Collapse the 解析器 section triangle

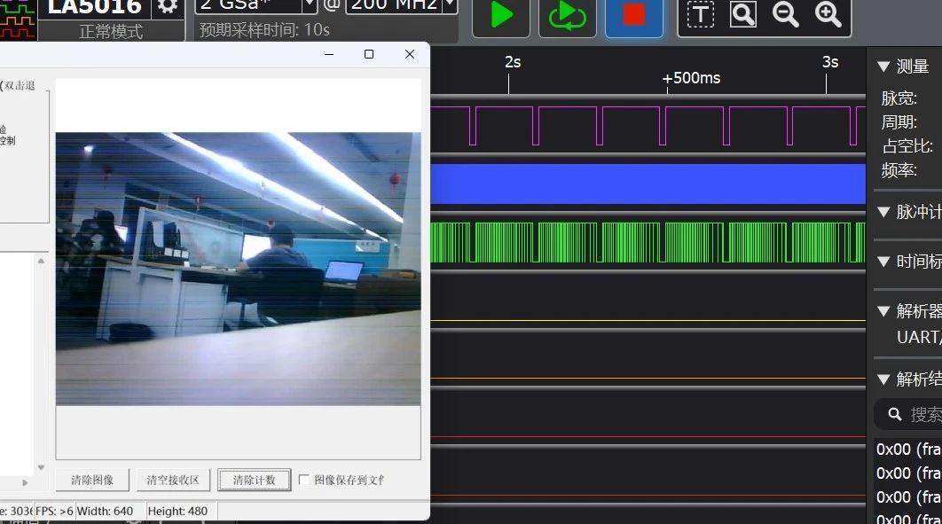click(x=883, y=311)
